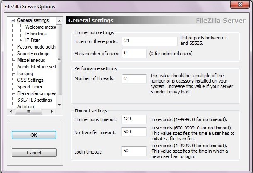Click the tree's vertical scrollbar down arrow
Viewport: 253px width, 173px height.
point(59,105)
